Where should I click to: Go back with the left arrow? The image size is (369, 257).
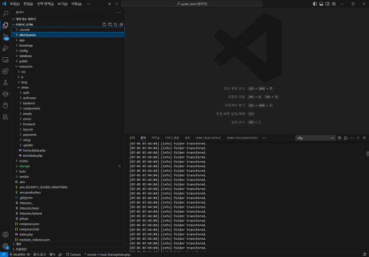pos(109,4)
